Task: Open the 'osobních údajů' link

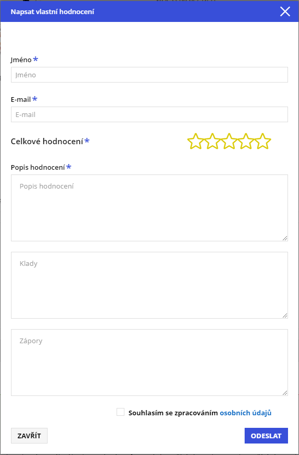Action: (x=246, y=413)
